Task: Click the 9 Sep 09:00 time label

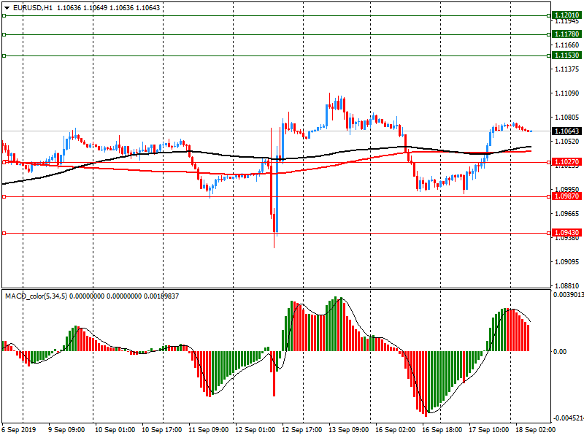Action: coord(66,430)
